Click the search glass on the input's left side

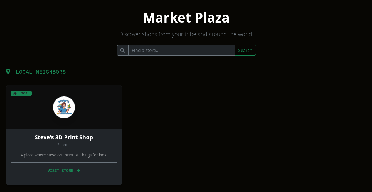(x=122, y=50)
